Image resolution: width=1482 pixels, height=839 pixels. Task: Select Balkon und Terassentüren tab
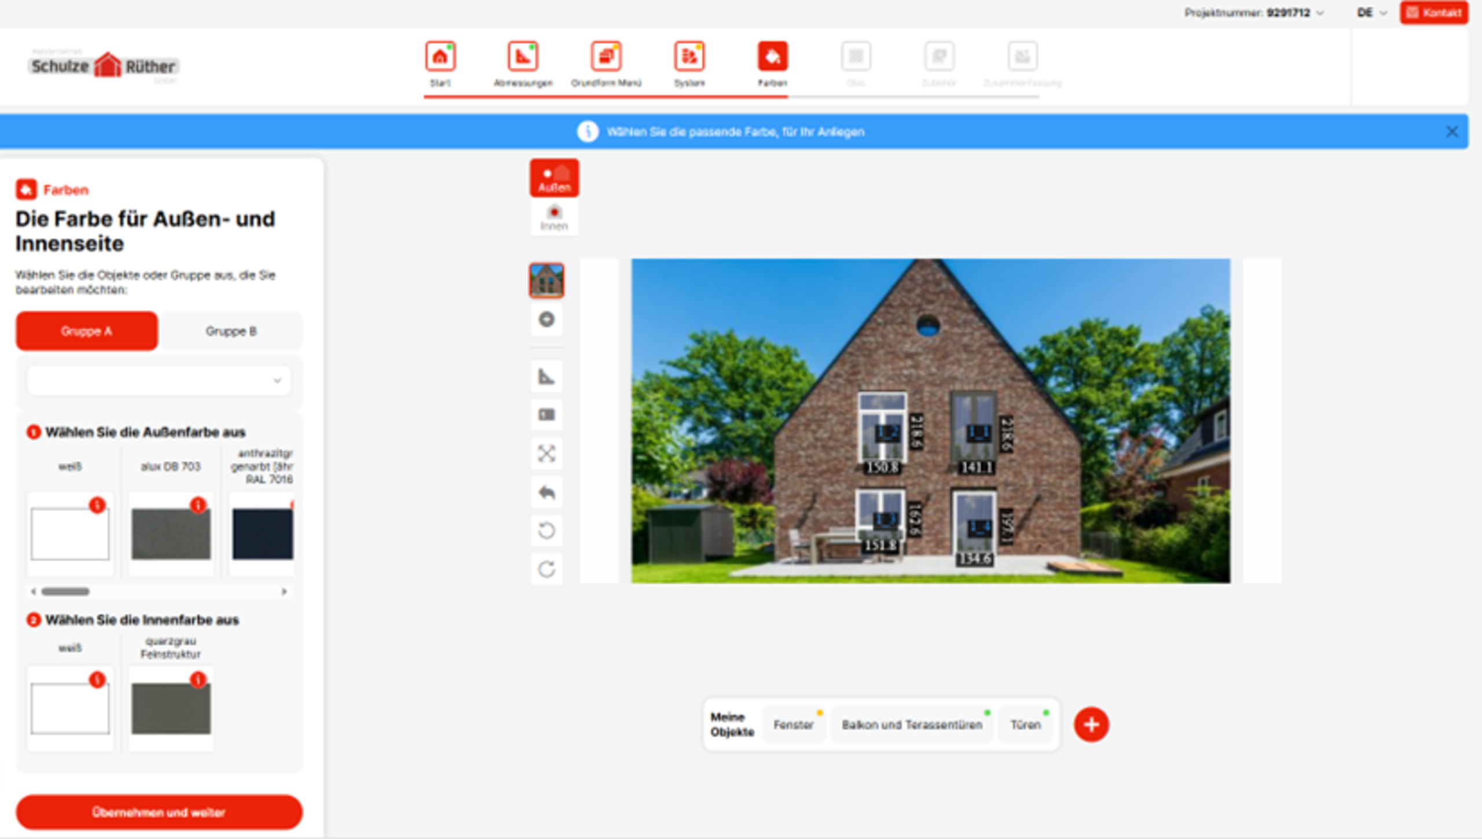(x=912, y=724)
